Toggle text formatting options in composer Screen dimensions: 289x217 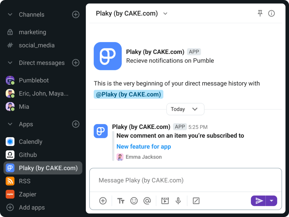(121, 201)
